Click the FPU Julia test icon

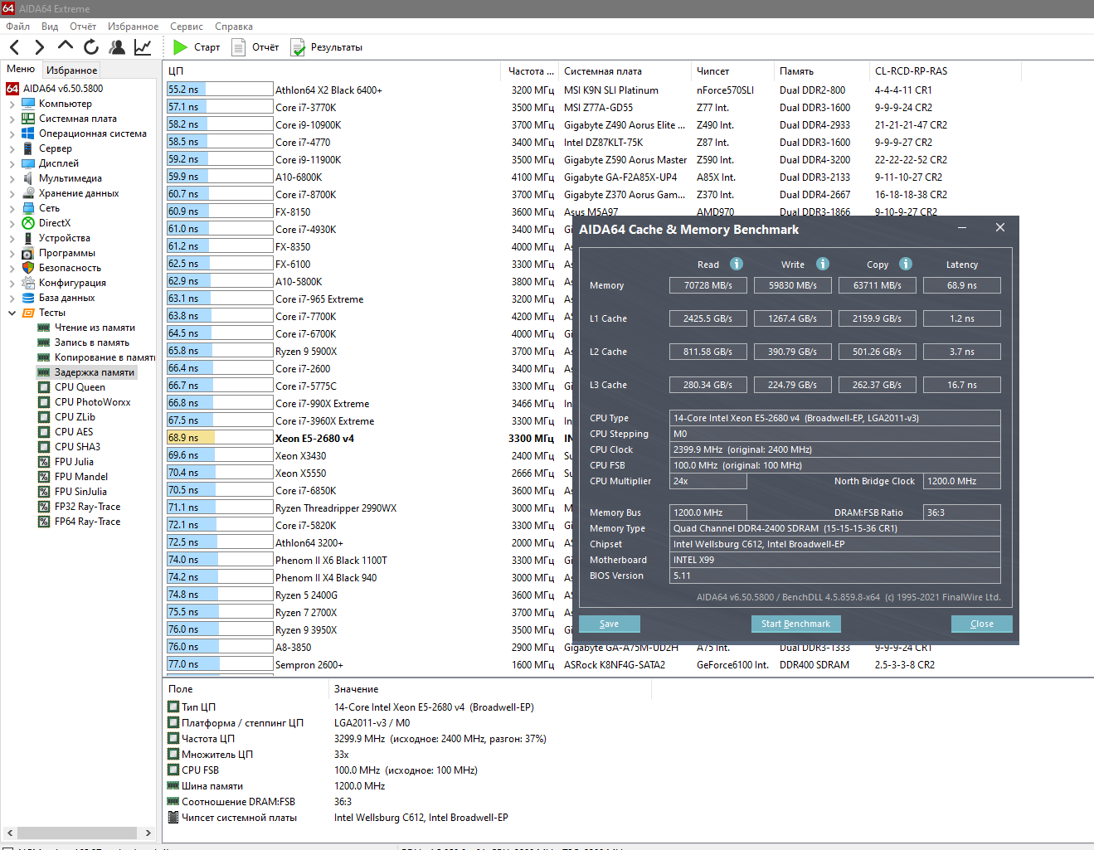44,462
